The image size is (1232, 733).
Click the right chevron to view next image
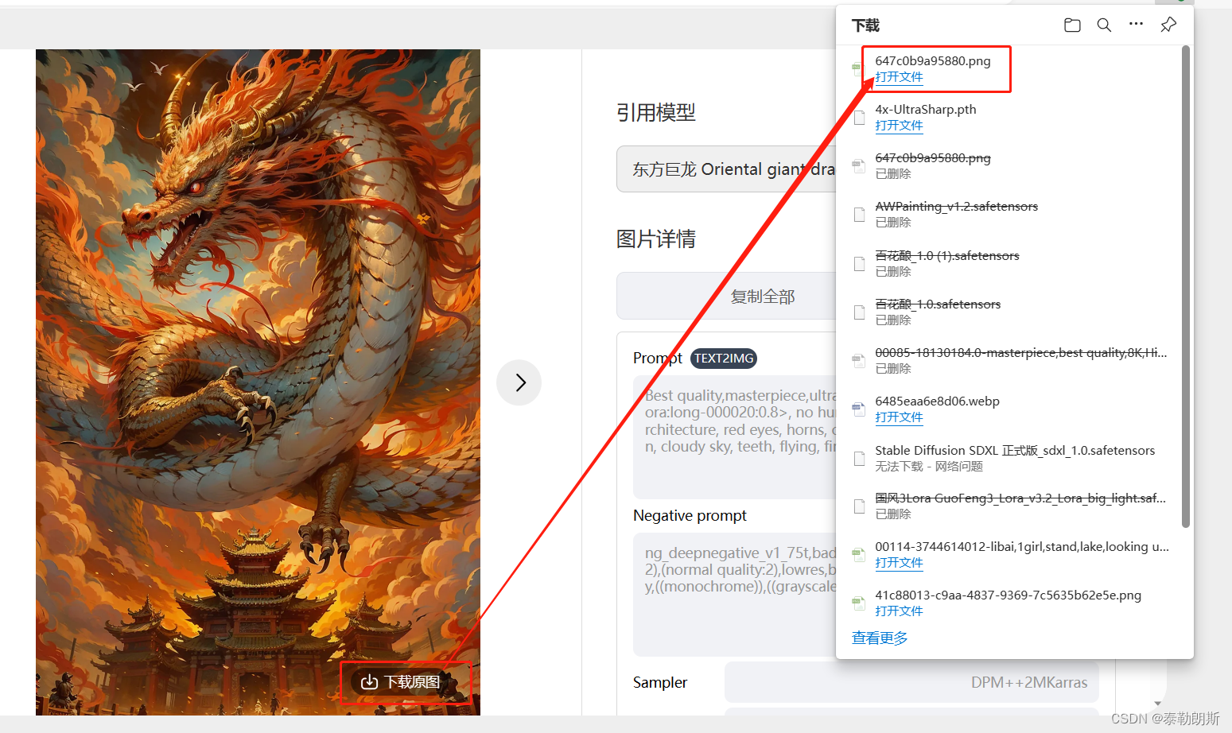519,382
